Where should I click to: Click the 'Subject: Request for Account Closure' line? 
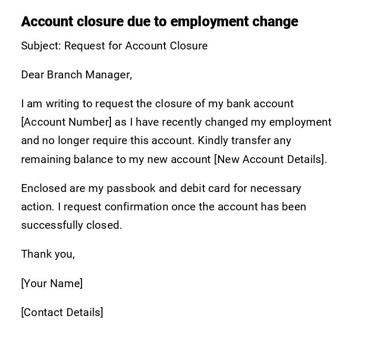(x=114, y=46)
